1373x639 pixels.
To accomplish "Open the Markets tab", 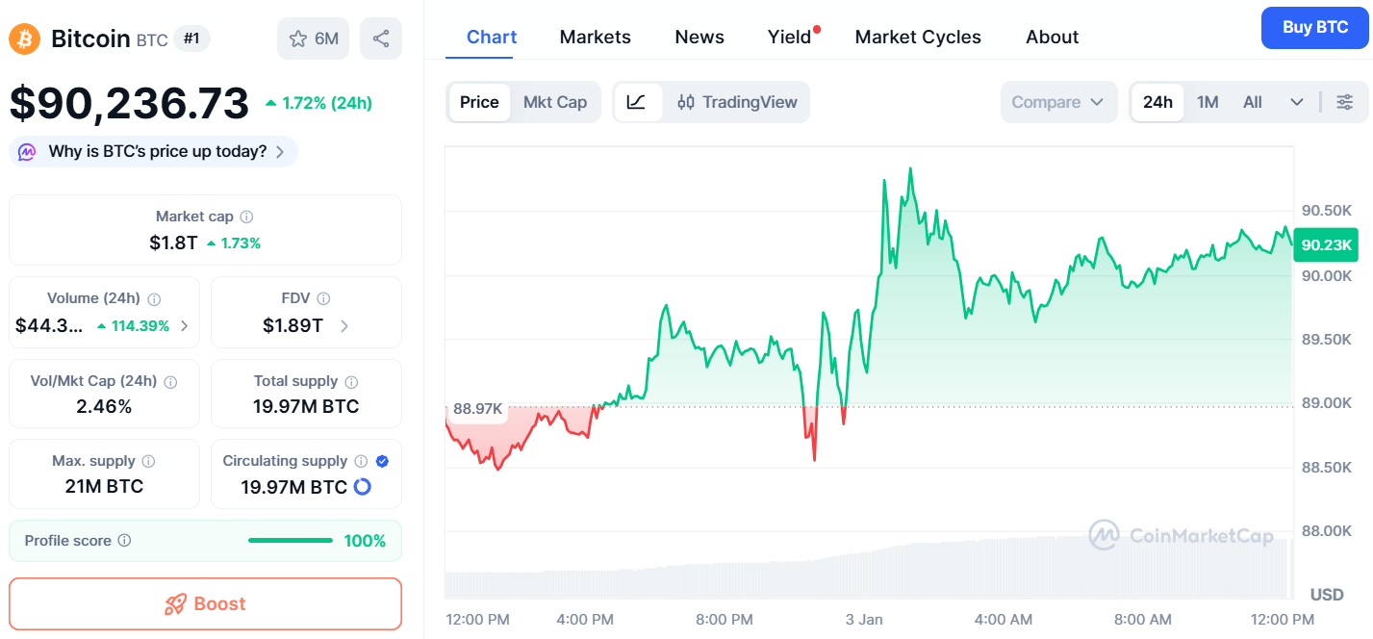I will click(595, 37).
